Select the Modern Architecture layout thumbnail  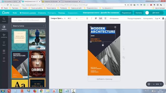pos(20,65)
